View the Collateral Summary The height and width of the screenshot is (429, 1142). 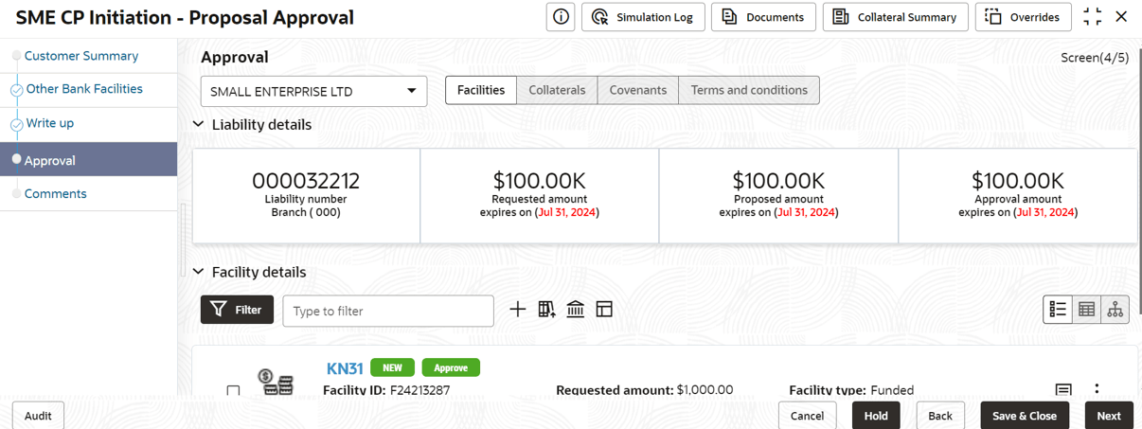point(896,17)
